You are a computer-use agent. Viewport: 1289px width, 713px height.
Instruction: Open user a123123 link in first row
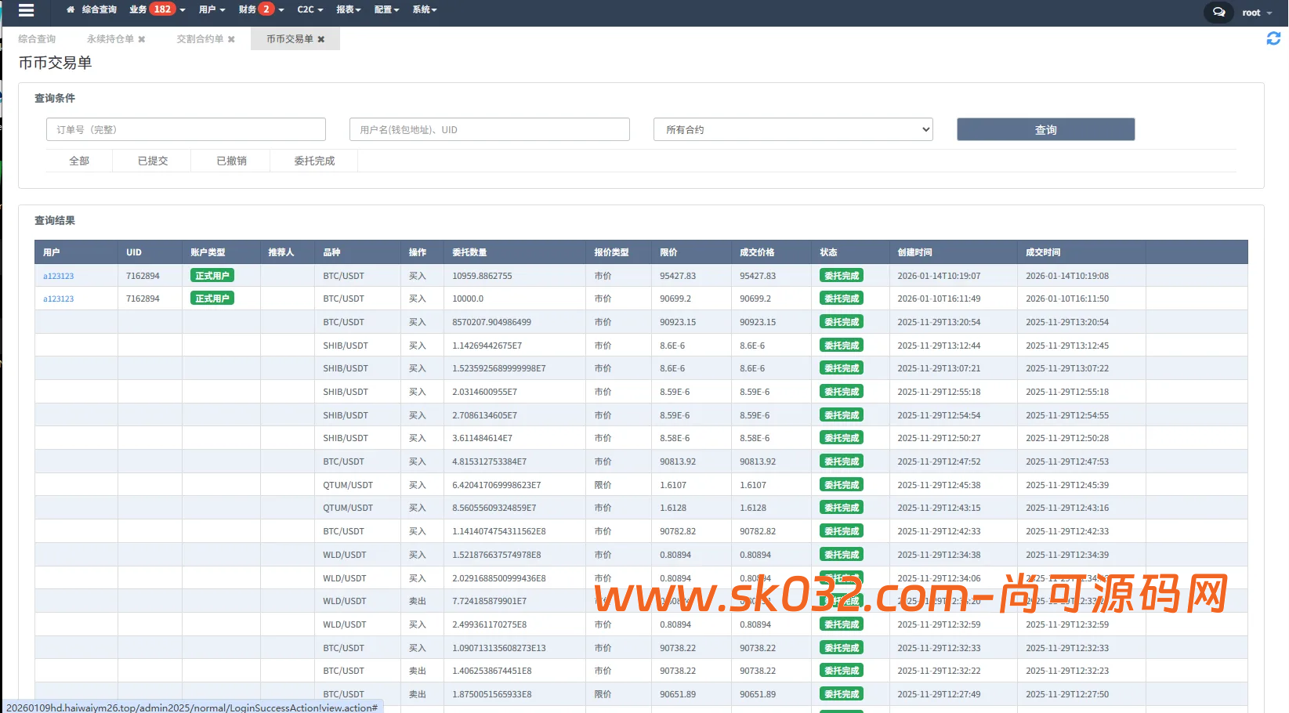point(59,277)
